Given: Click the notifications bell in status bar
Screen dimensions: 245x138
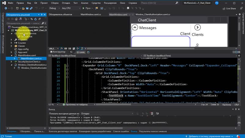Looking at the screenshot, I should click(238, 136).
